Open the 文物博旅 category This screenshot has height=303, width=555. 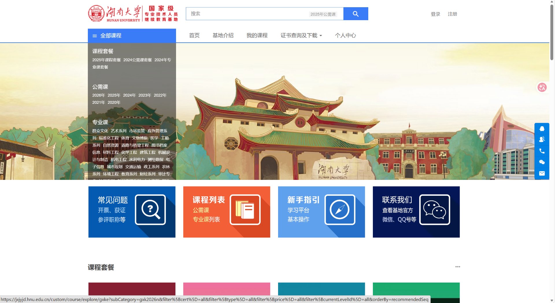point(140,138)
